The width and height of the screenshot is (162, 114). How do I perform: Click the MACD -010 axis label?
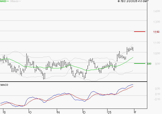click(x=157, y=99)
